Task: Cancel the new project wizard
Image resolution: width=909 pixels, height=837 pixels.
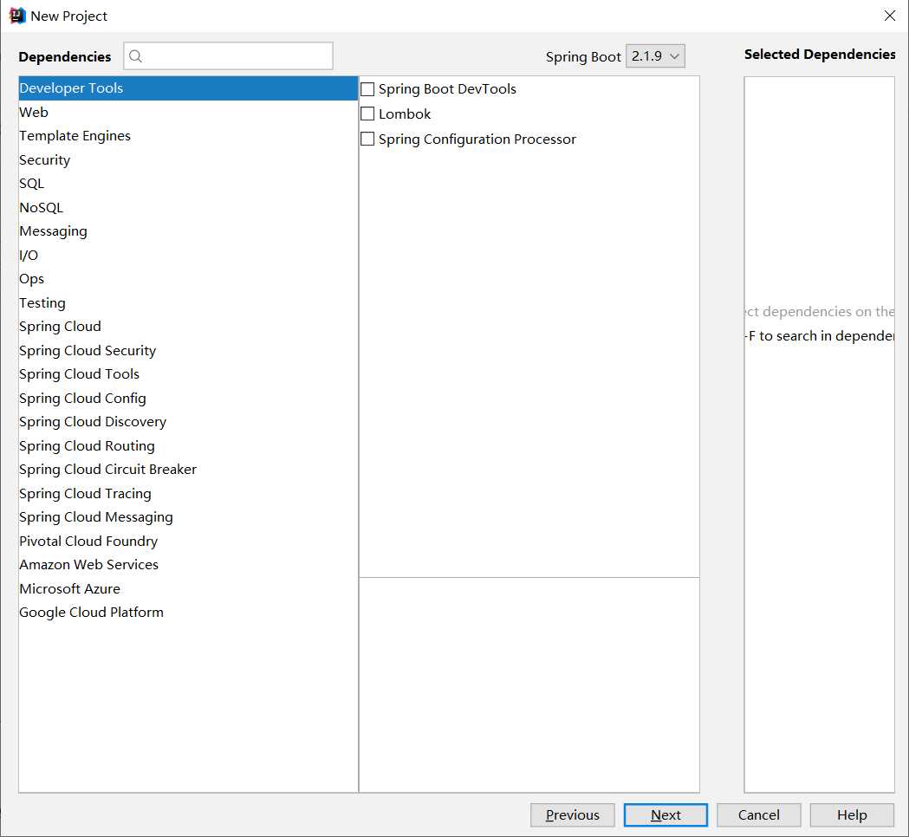Action: coord(759,815)
